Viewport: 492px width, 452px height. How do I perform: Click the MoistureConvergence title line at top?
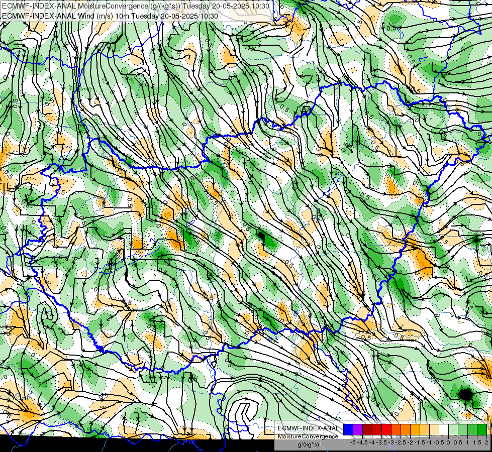click(x=135, y=6)
